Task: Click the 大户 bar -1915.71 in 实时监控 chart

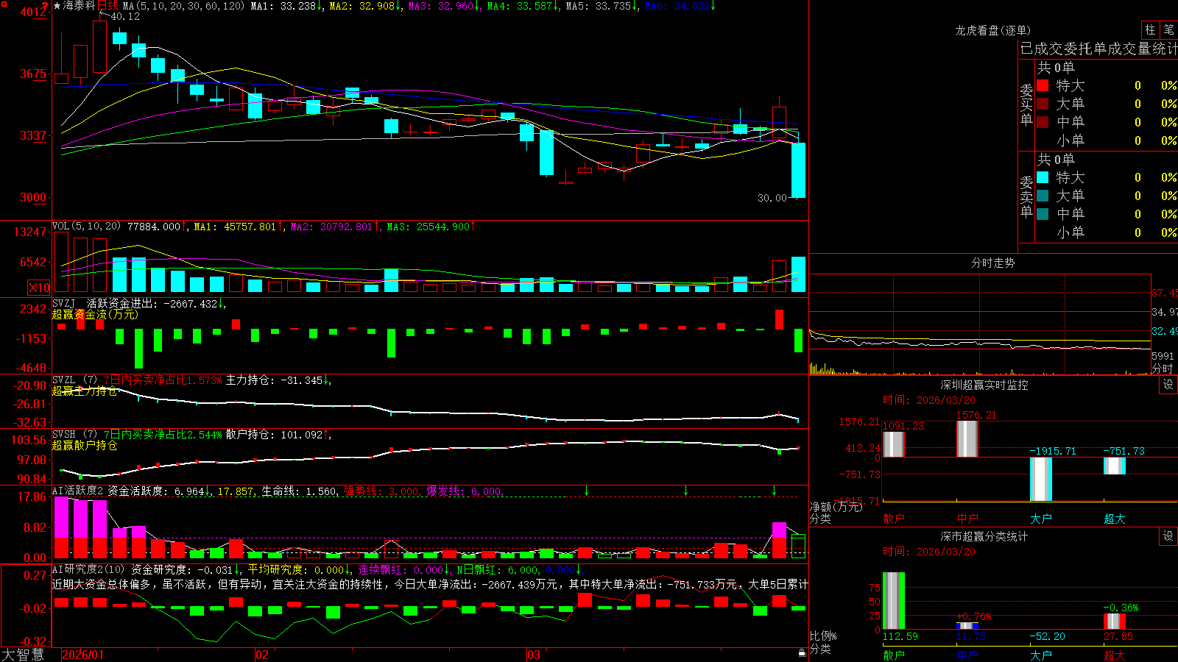Action: click(x=1041, y=479)
